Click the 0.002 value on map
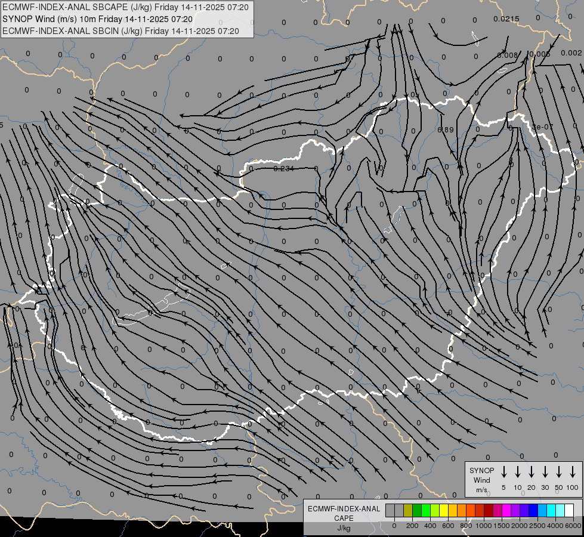Viewport: 584px width, 537px height. click(x=571, y=53)
